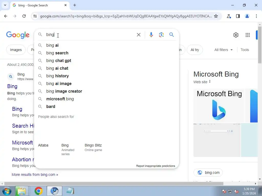Expand the All filters dropdown
262x196 pixels.
point(223,50)
